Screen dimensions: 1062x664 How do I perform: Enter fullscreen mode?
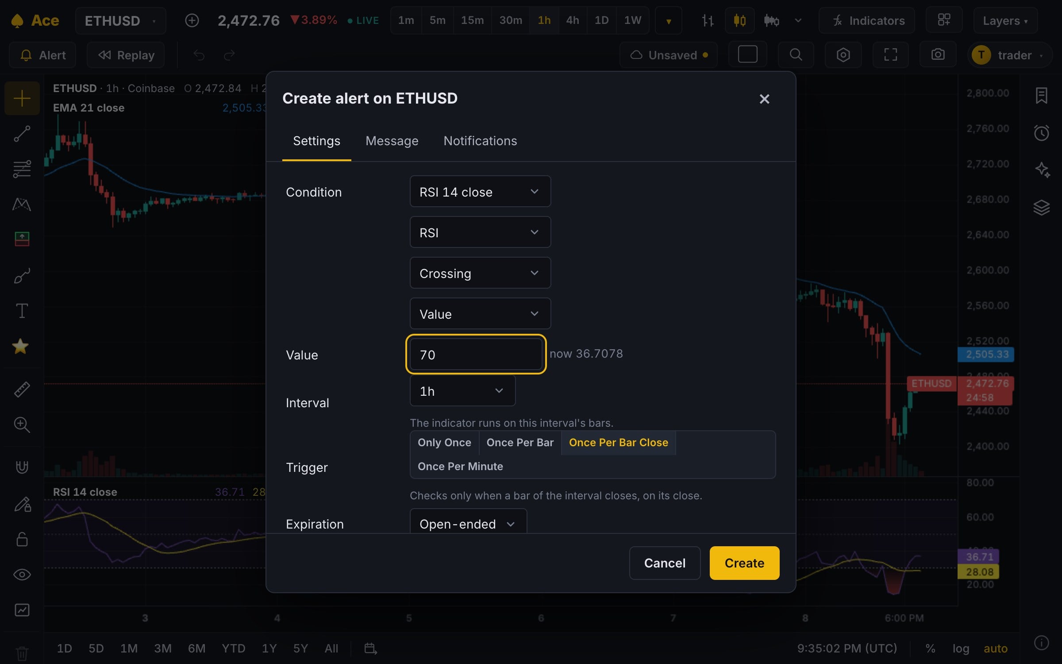click(x=890, y=55)
